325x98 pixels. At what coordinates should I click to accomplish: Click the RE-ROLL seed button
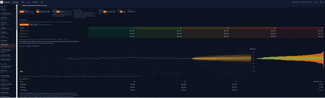(132, 12)
